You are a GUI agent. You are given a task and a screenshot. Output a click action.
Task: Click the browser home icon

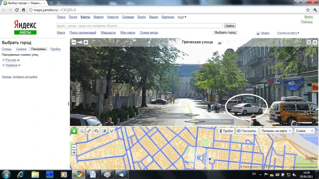tap(23, 10)
